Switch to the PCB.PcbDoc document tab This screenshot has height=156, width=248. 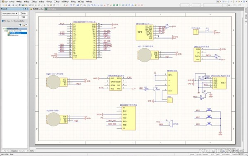tap(50, 9)
